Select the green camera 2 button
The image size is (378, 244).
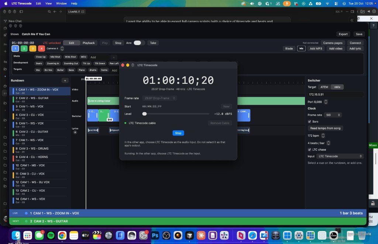24,48
